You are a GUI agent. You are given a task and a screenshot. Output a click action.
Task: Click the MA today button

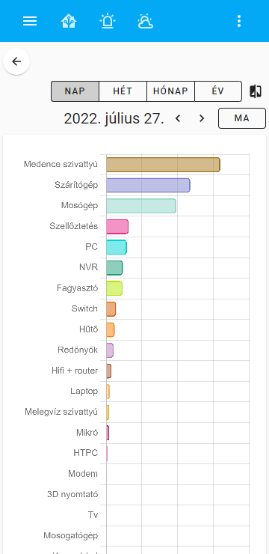(x=242, y=118)
